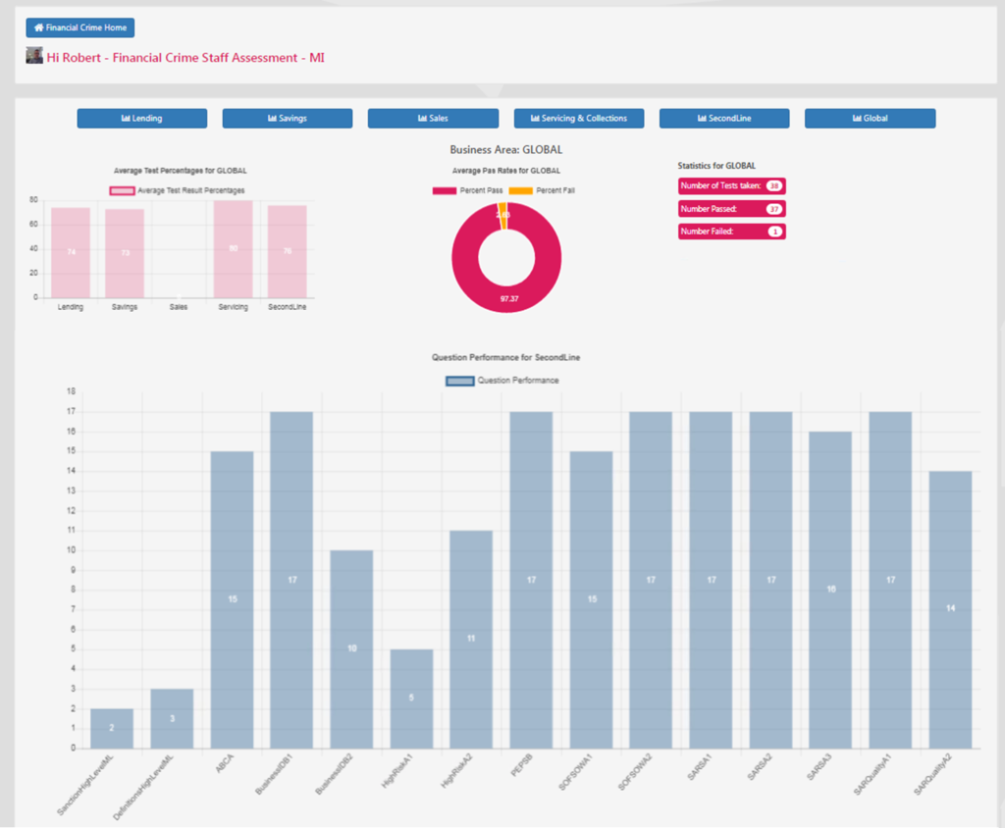1005x828 pixels.
Task: Click the HighRiskA1 bar showing 5
Action: pos(411,699)
